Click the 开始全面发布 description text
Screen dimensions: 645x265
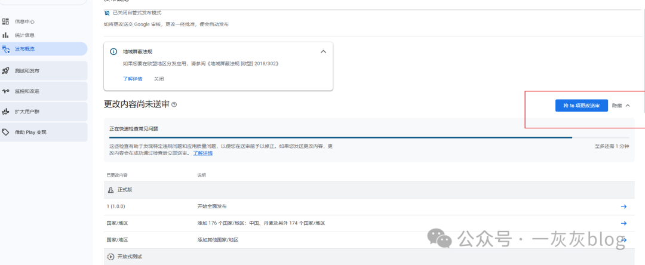pos(212,207)
